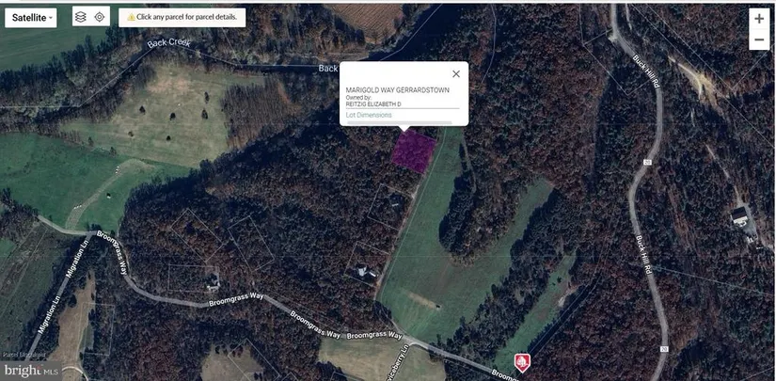The height and width of the screenshot is (381, 776).
Task: Close the parcel details popup
Action: coord(456,73)
